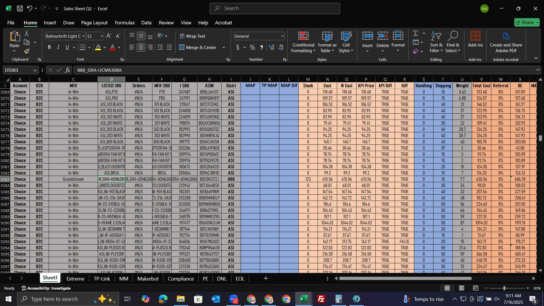Activate the Format Painter brush
Image resolution: width=544 pixels, height=306 pixels.
click(x=27, y=51)
